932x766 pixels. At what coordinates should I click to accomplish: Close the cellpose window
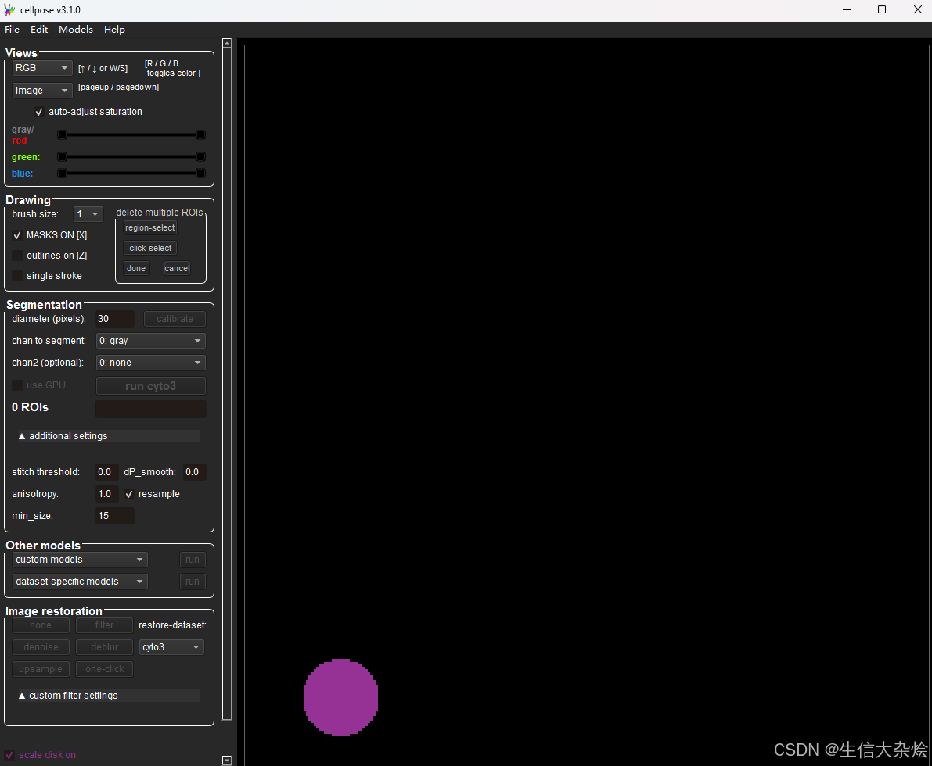coord(917,10)
